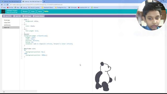Open the JavaScript ES6 bookmark

point(84,8)
